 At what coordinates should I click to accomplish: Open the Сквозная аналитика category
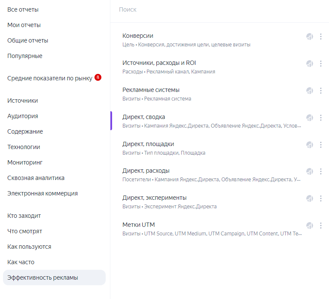click(x=36, y=178)
